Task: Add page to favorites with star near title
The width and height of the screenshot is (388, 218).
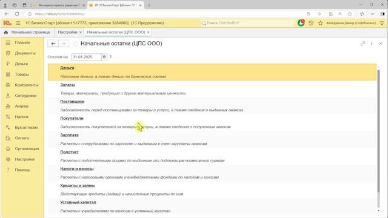Action: coord(75,44)
